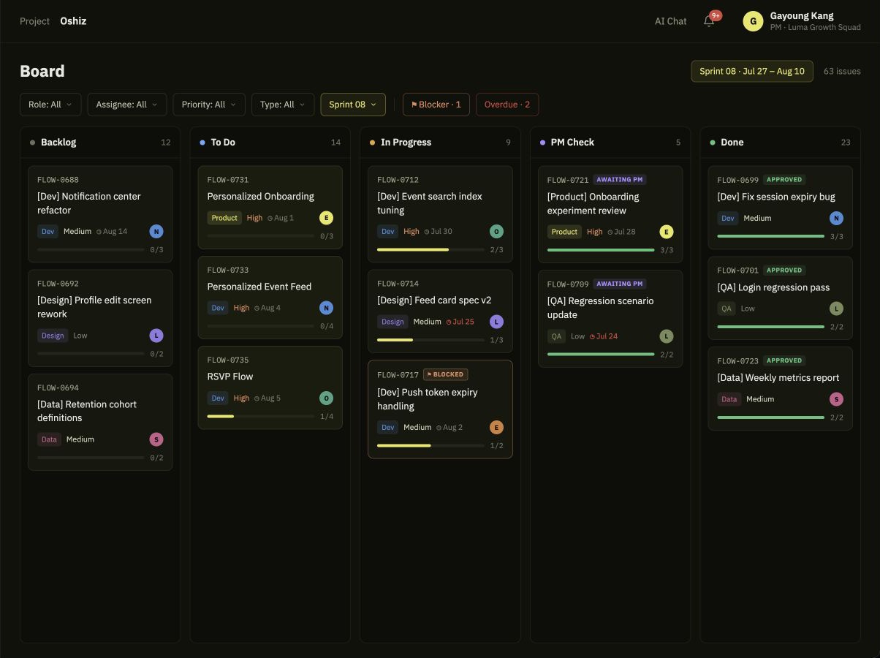Open AI Chat from the top bar
The height and width of the screenshot is (658, 880).
(670, 21)
